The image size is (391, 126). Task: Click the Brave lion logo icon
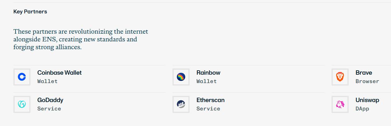pos(340,77)
